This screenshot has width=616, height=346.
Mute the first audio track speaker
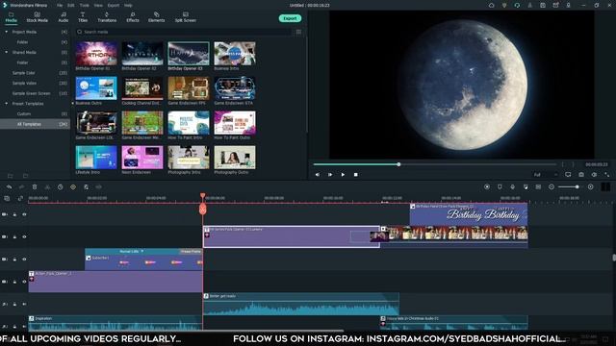coord(24,304)
